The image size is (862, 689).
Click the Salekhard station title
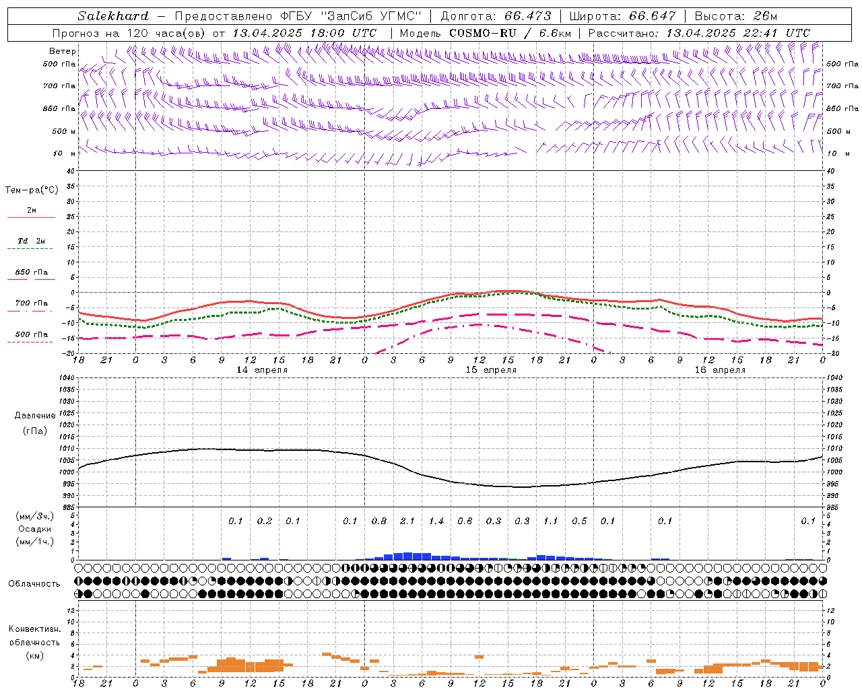click(113, 16)
